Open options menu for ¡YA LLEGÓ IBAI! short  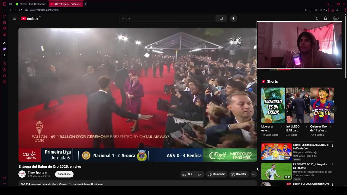click(306, 128)
